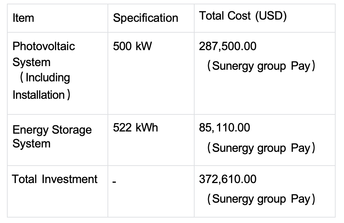The image size is (344, 223).
Task: Click the word "Storage" in the table
Action: (x=73, y=130)
